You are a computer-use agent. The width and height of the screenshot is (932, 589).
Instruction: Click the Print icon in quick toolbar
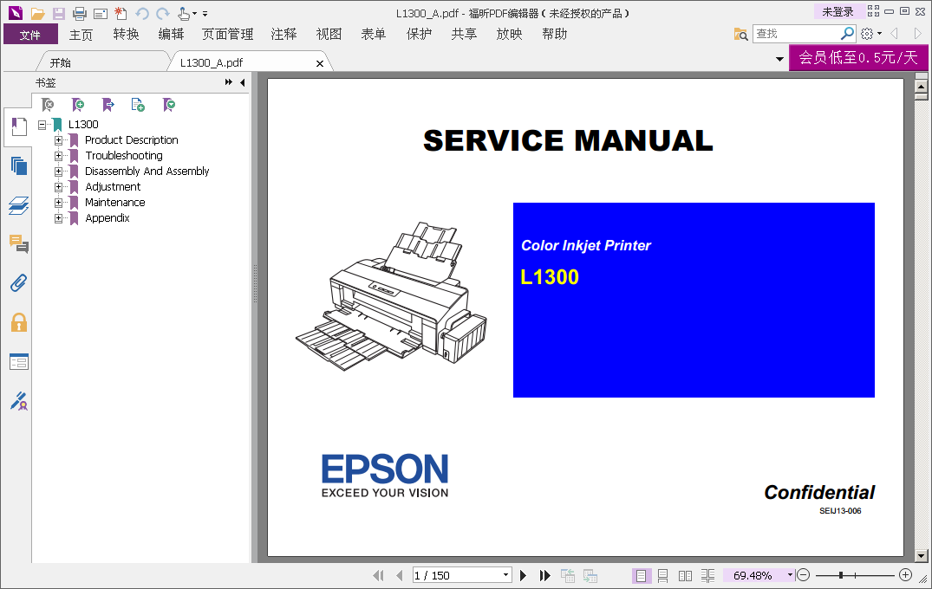click(79, 13)
